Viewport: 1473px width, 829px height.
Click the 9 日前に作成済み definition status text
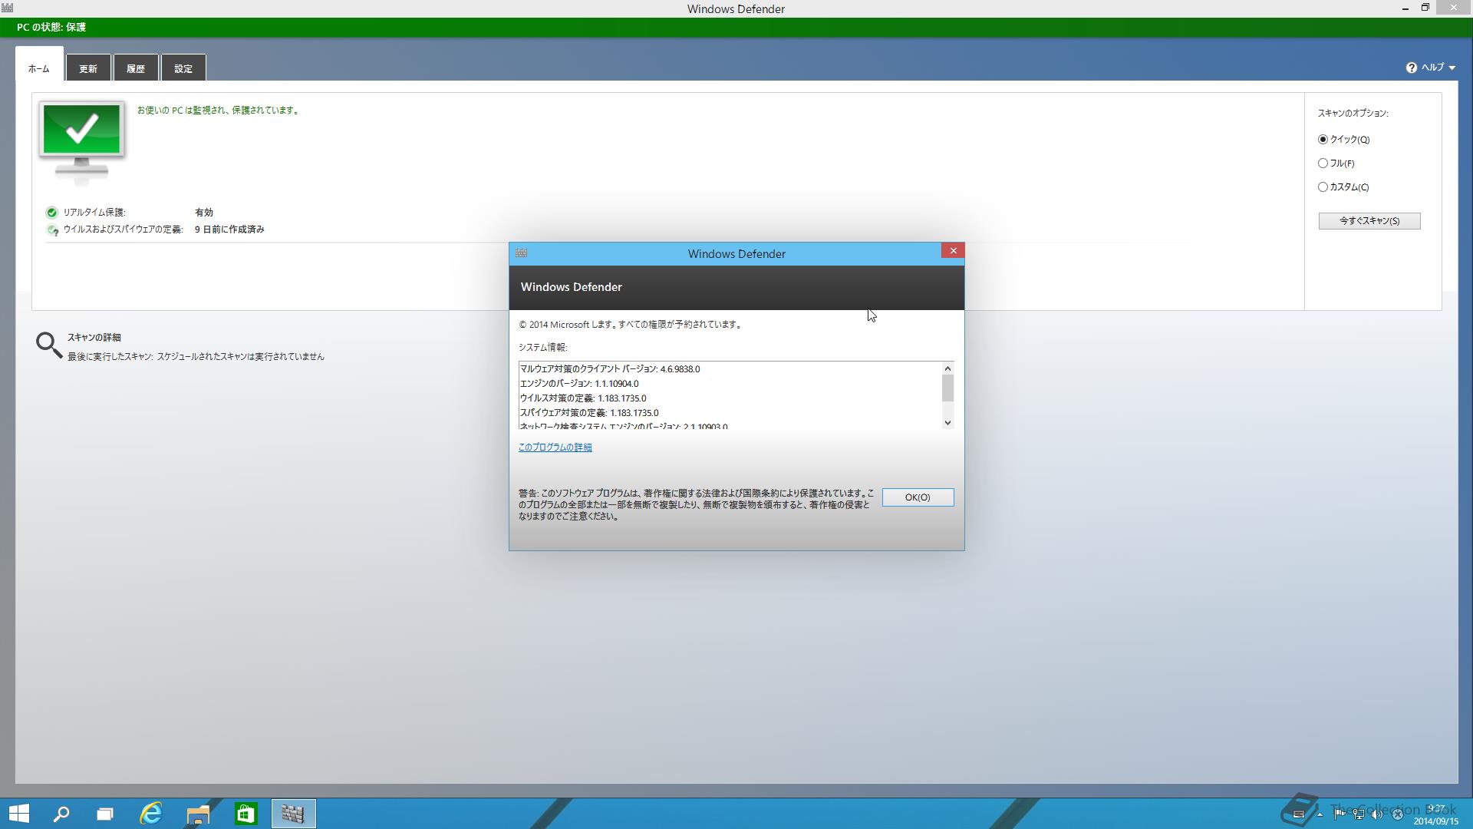[229, 230]
